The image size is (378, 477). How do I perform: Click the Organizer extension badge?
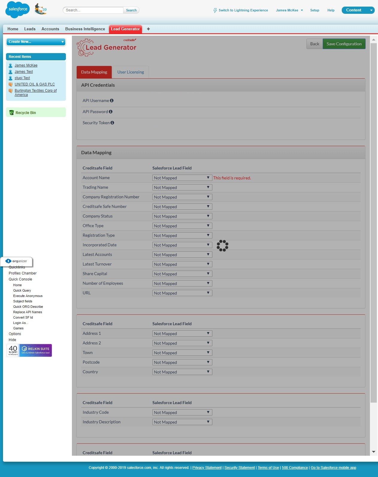(16, 261)
